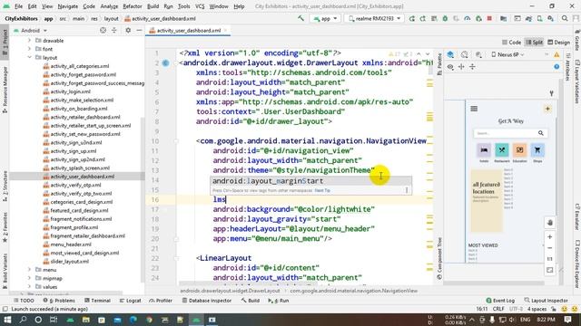Open SDK Manager icon in toolbar
581x326 pixels.
[x=551, y=18]
